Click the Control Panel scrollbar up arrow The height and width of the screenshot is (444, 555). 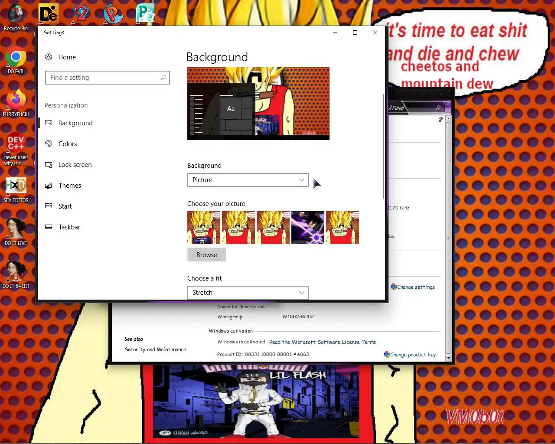[448, 119]
